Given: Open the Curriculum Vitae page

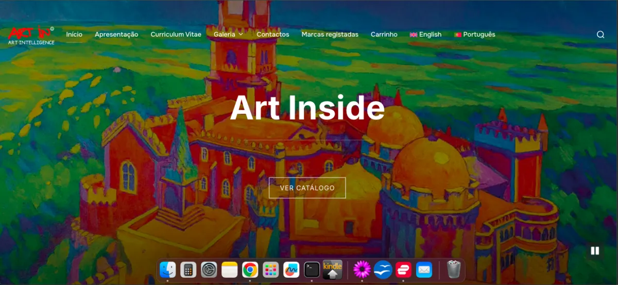Looking at the screenshot, I should 176,35.
